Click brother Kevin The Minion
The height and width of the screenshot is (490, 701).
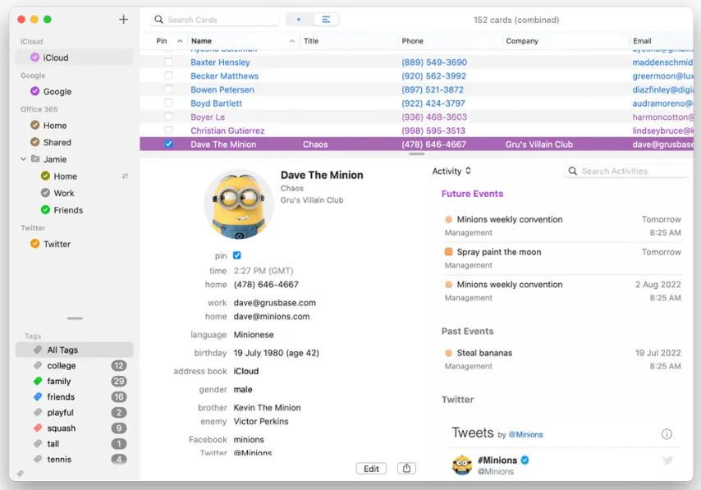[x=267, y=407]
